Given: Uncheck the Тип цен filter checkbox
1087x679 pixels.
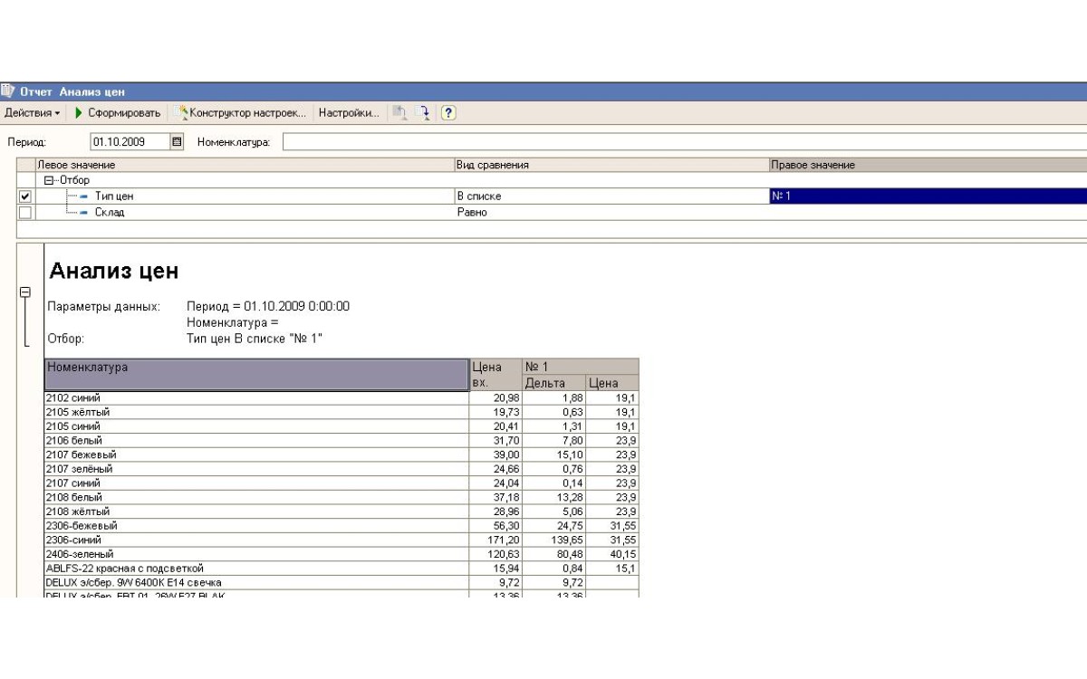Looking at the screenshot, I should click(x=25, y=196).
